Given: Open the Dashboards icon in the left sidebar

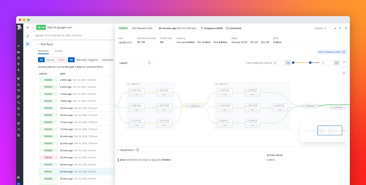Looking at the screenshot, I should (19, 52).
